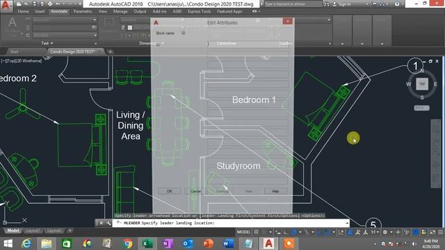Click the Open file quick access icon

pos(26,4)
